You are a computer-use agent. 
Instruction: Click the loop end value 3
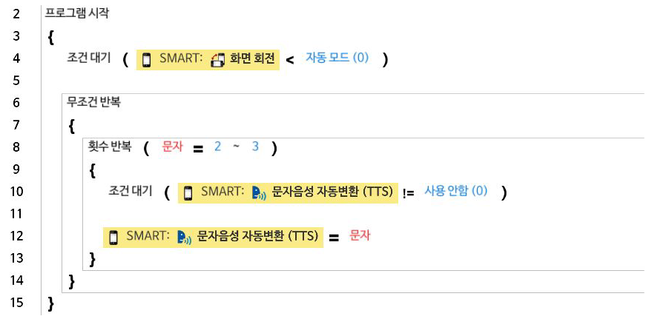(255, 147)
